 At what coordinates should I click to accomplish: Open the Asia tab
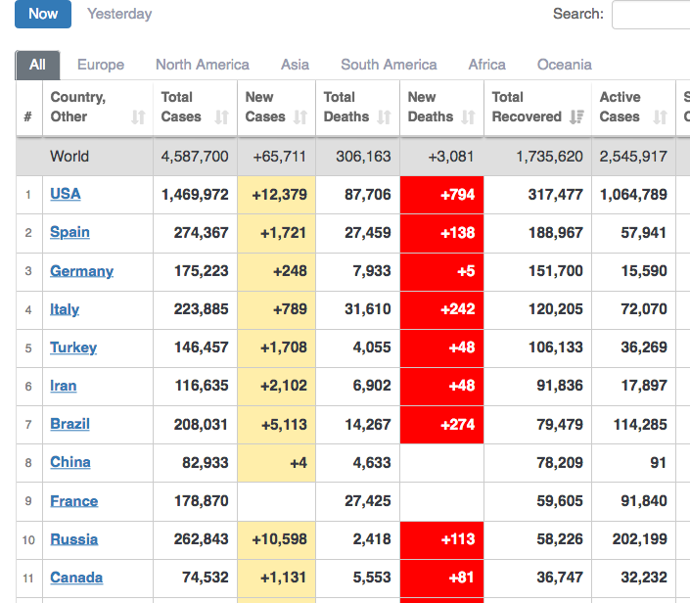295,65
